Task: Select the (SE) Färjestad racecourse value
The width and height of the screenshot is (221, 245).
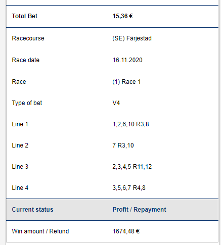Action: pyautogui.click(x=132, y=38)
